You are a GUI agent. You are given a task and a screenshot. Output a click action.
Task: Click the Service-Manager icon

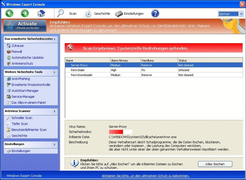click(x=9, y=97)
